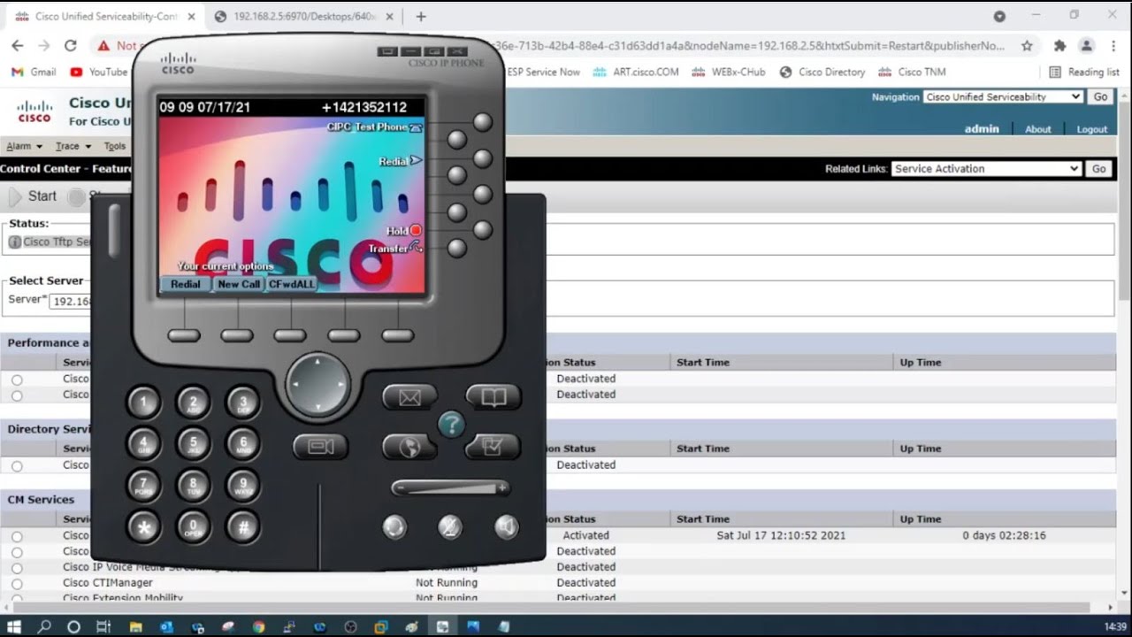The height and width of the screenshot is (637, 1132).
Task: Click the New Call softkey on phone screen
Action: pyautogui.click(x=239, y=284)
